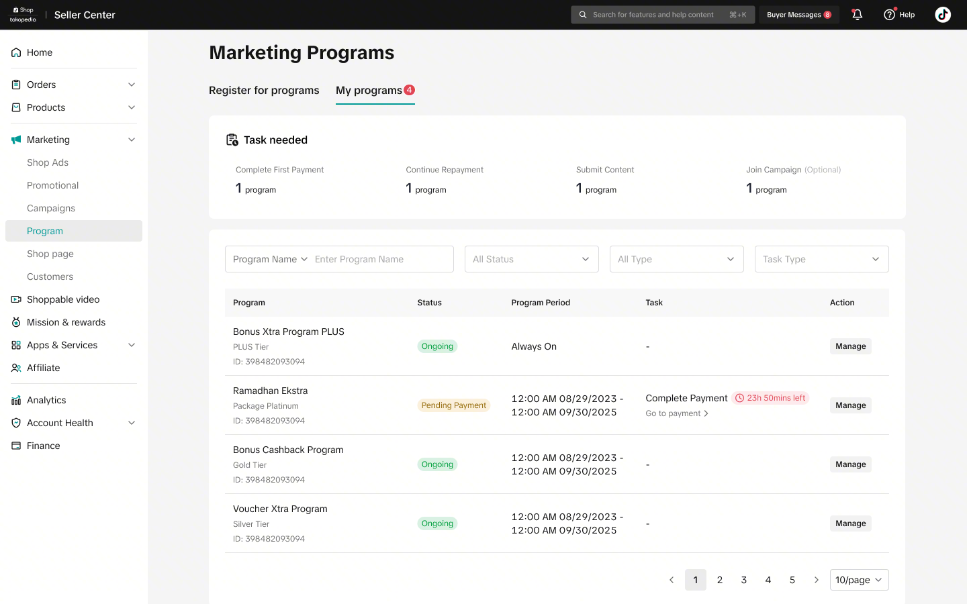The image size is (967, 604).
Task: Change the 10/page size selector
Action: point(860,580)
